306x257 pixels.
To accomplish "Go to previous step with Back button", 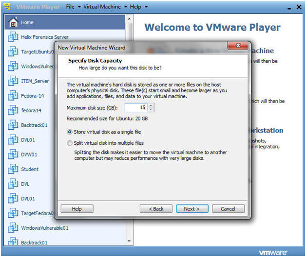I will (156, 209).
